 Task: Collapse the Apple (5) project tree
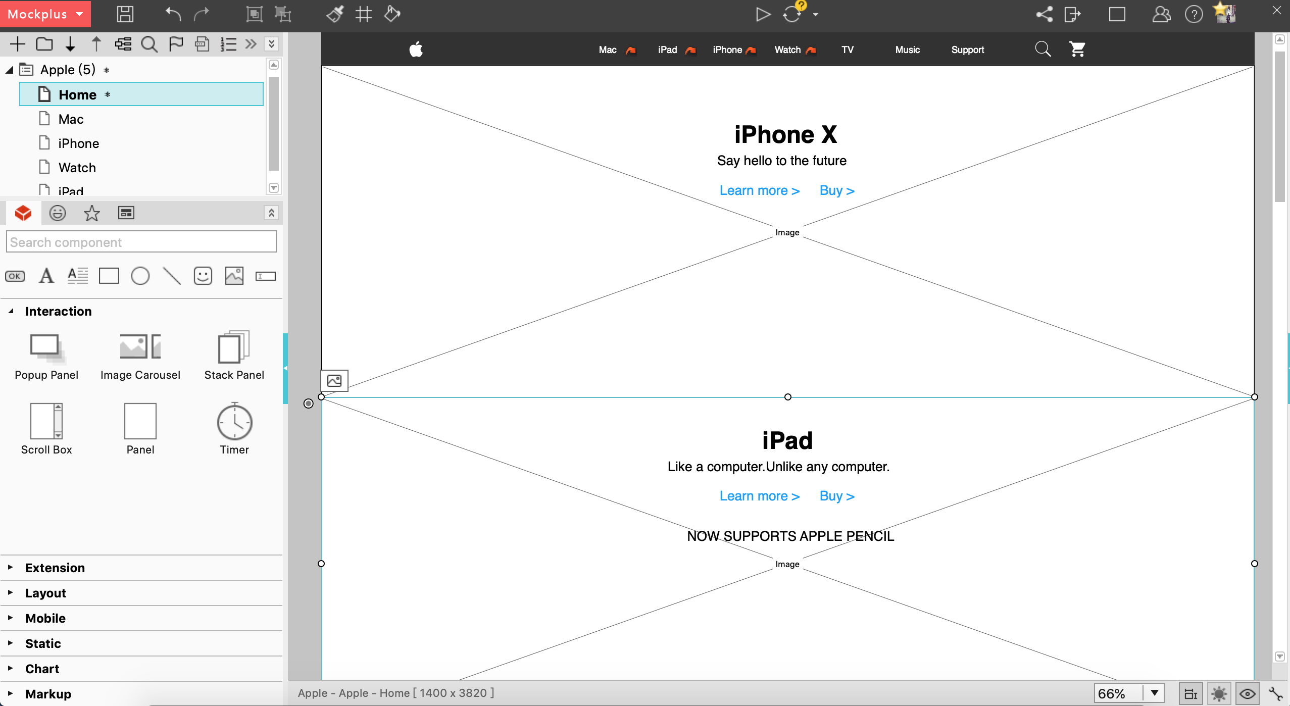(9, 70)
